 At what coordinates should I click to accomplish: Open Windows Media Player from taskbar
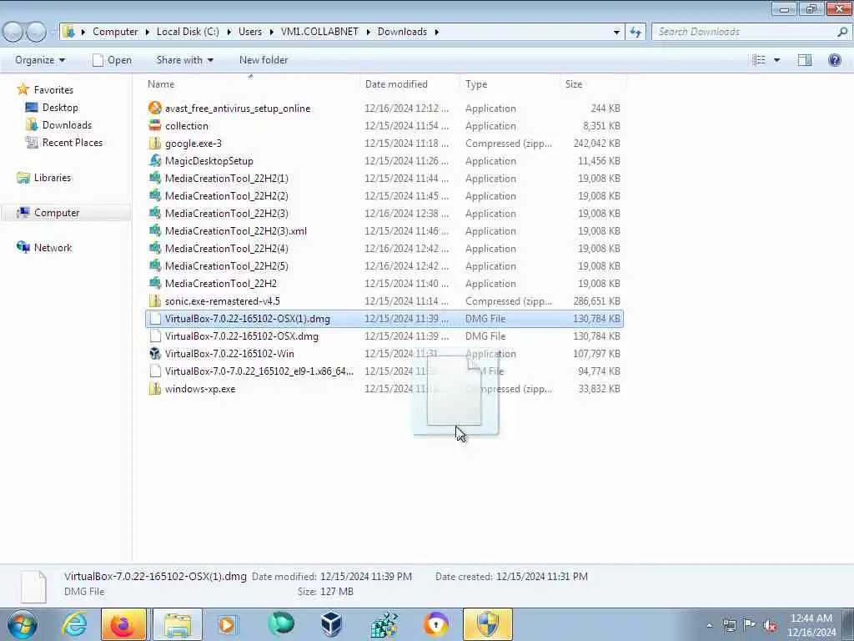[227, 624]
